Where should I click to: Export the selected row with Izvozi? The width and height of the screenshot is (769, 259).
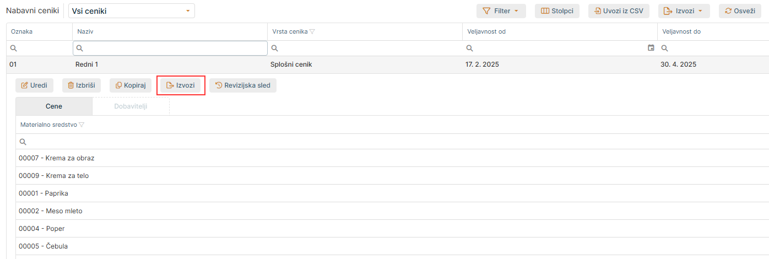(x=181, y=85)
